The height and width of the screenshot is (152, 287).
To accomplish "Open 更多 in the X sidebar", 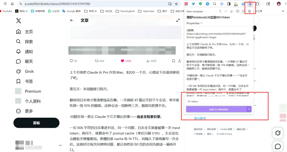I will [x=24, y=111].
